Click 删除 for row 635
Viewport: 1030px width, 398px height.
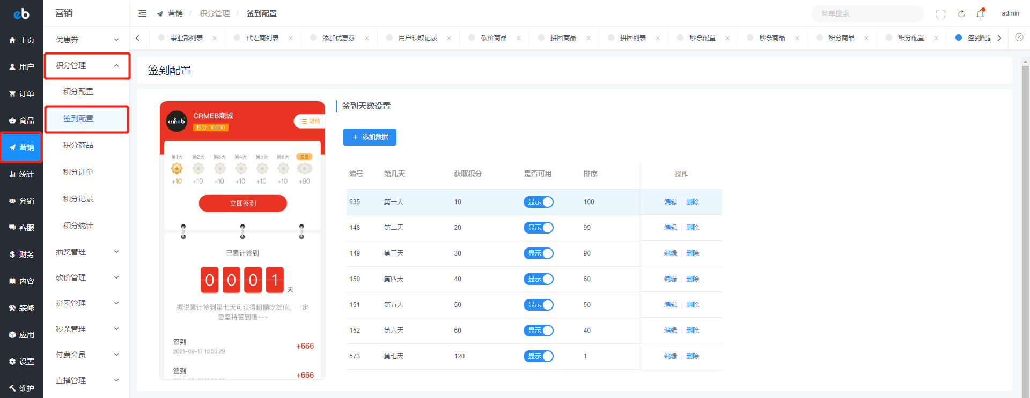693,202
